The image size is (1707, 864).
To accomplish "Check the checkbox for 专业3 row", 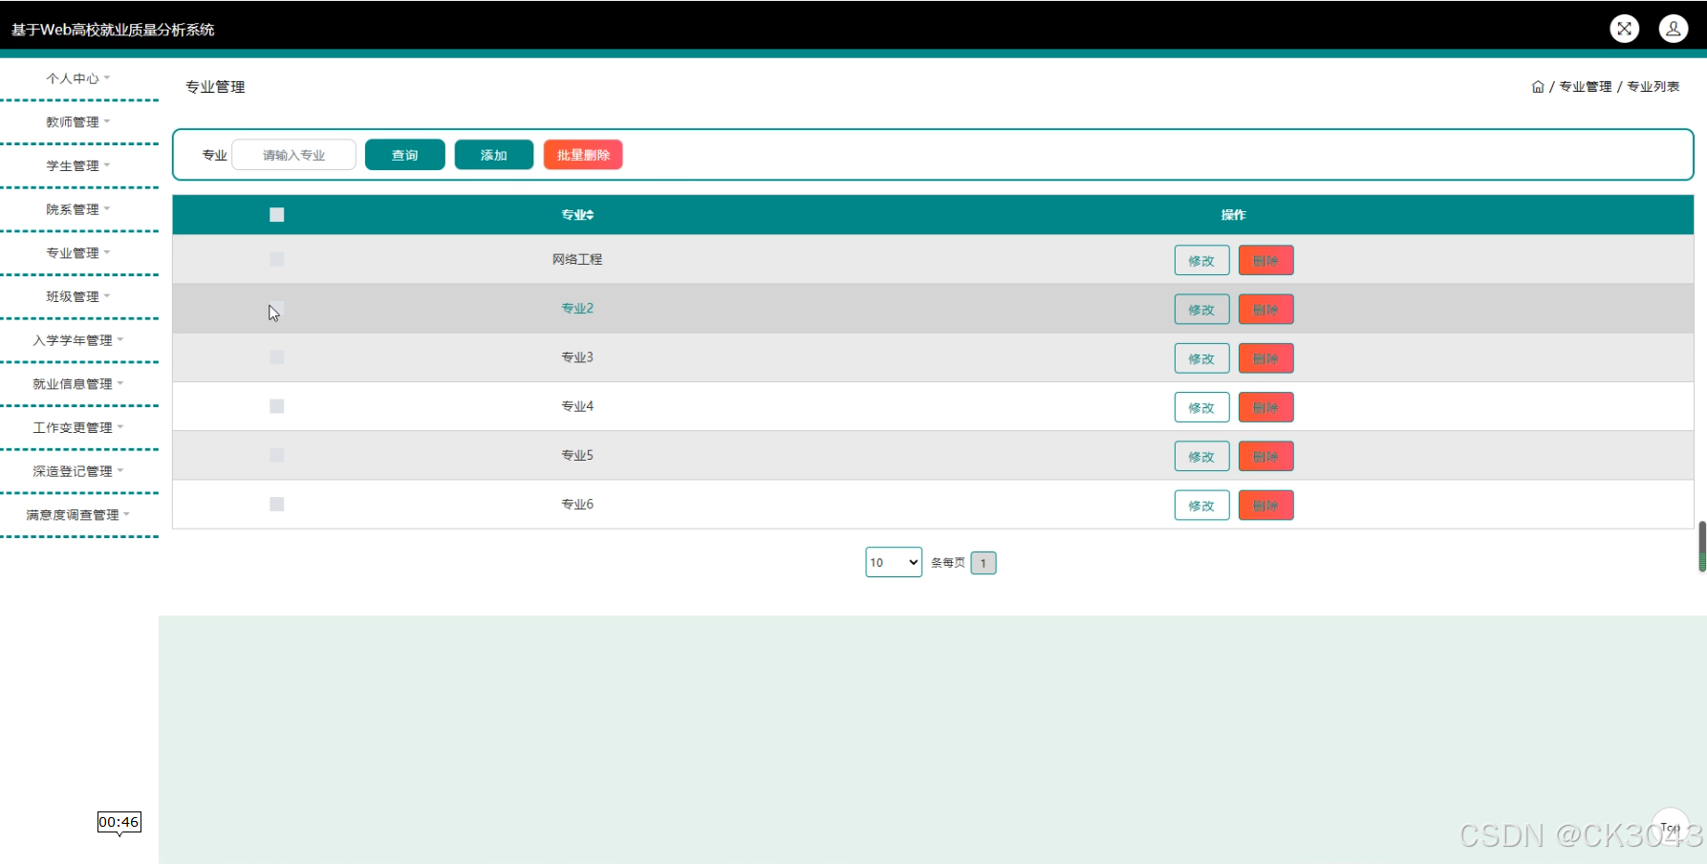I will 277,357.
